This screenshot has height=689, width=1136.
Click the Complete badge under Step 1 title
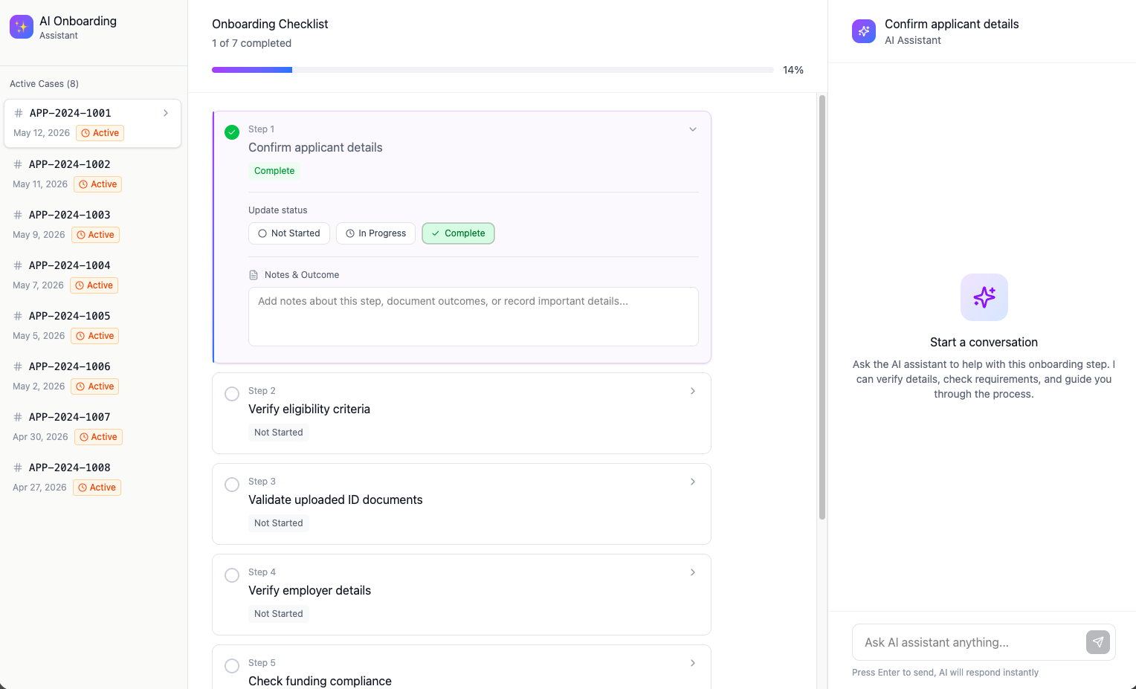(x=274, y=171)
